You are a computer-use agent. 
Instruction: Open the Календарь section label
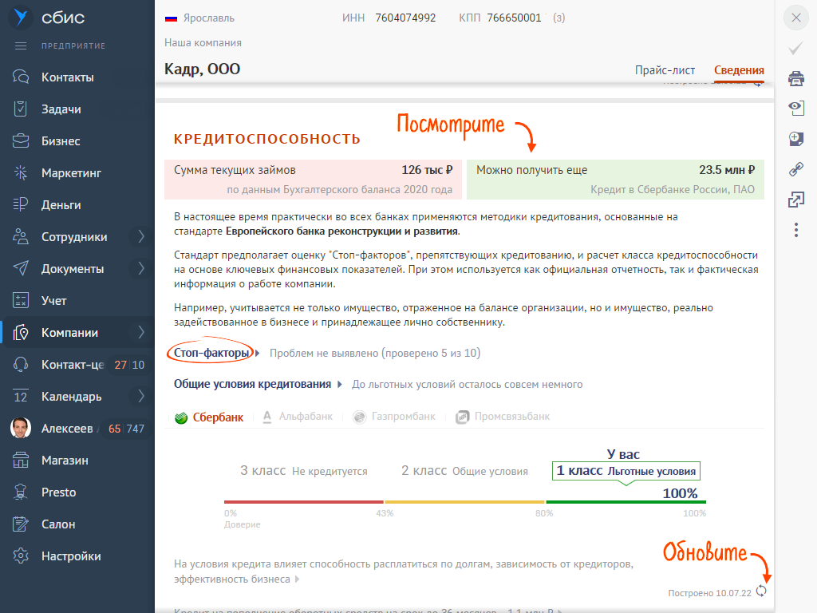point(71,397)
